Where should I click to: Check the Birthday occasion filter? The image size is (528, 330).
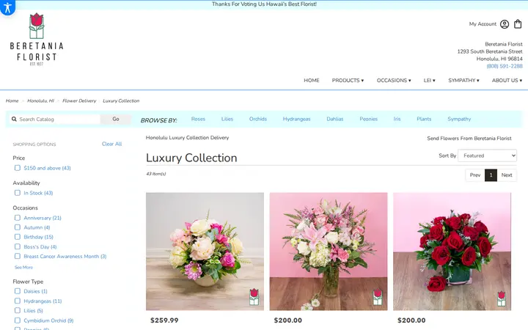pyautogui.click(x=18, y=237)
